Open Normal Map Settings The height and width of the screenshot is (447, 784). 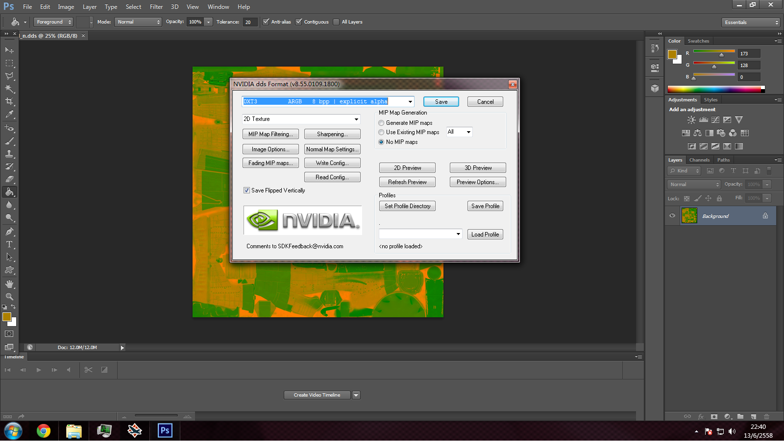coord(332,149)
